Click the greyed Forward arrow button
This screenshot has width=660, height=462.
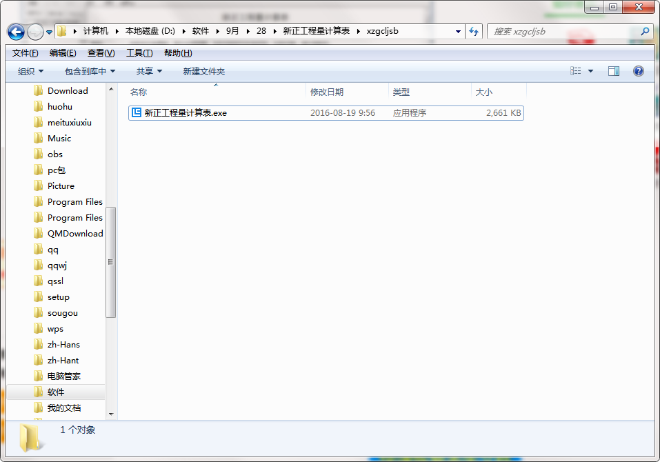[x=35, y=32]
